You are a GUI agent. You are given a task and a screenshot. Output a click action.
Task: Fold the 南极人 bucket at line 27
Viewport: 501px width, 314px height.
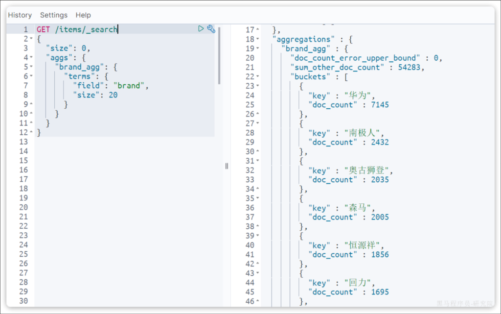pyautogui.click(x=258, y=123)
